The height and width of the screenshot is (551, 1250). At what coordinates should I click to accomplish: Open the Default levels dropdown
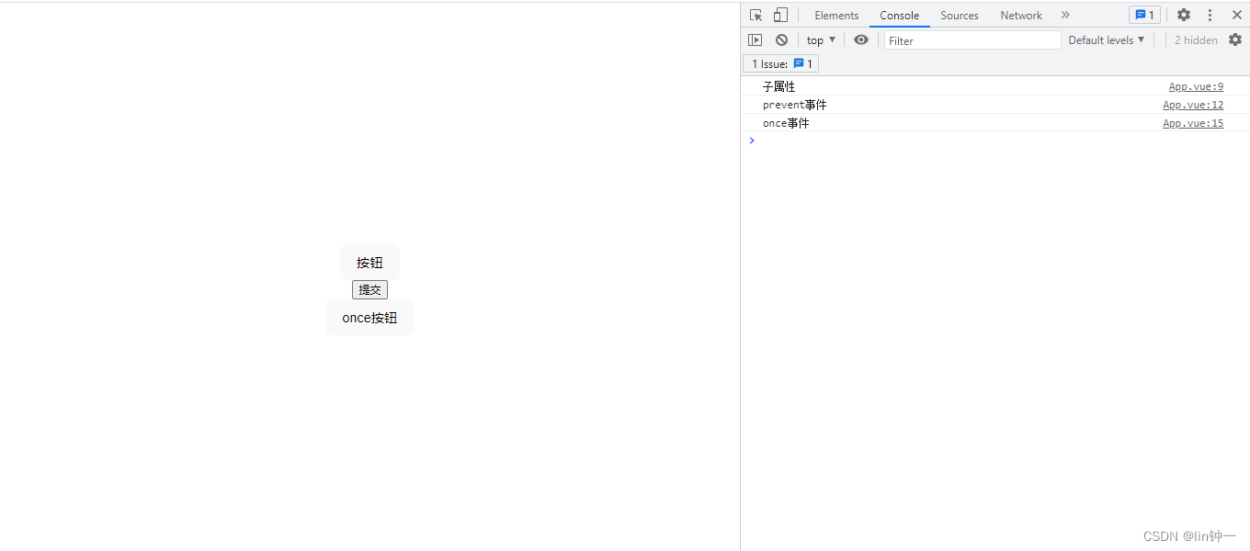tap(1106, 40)
